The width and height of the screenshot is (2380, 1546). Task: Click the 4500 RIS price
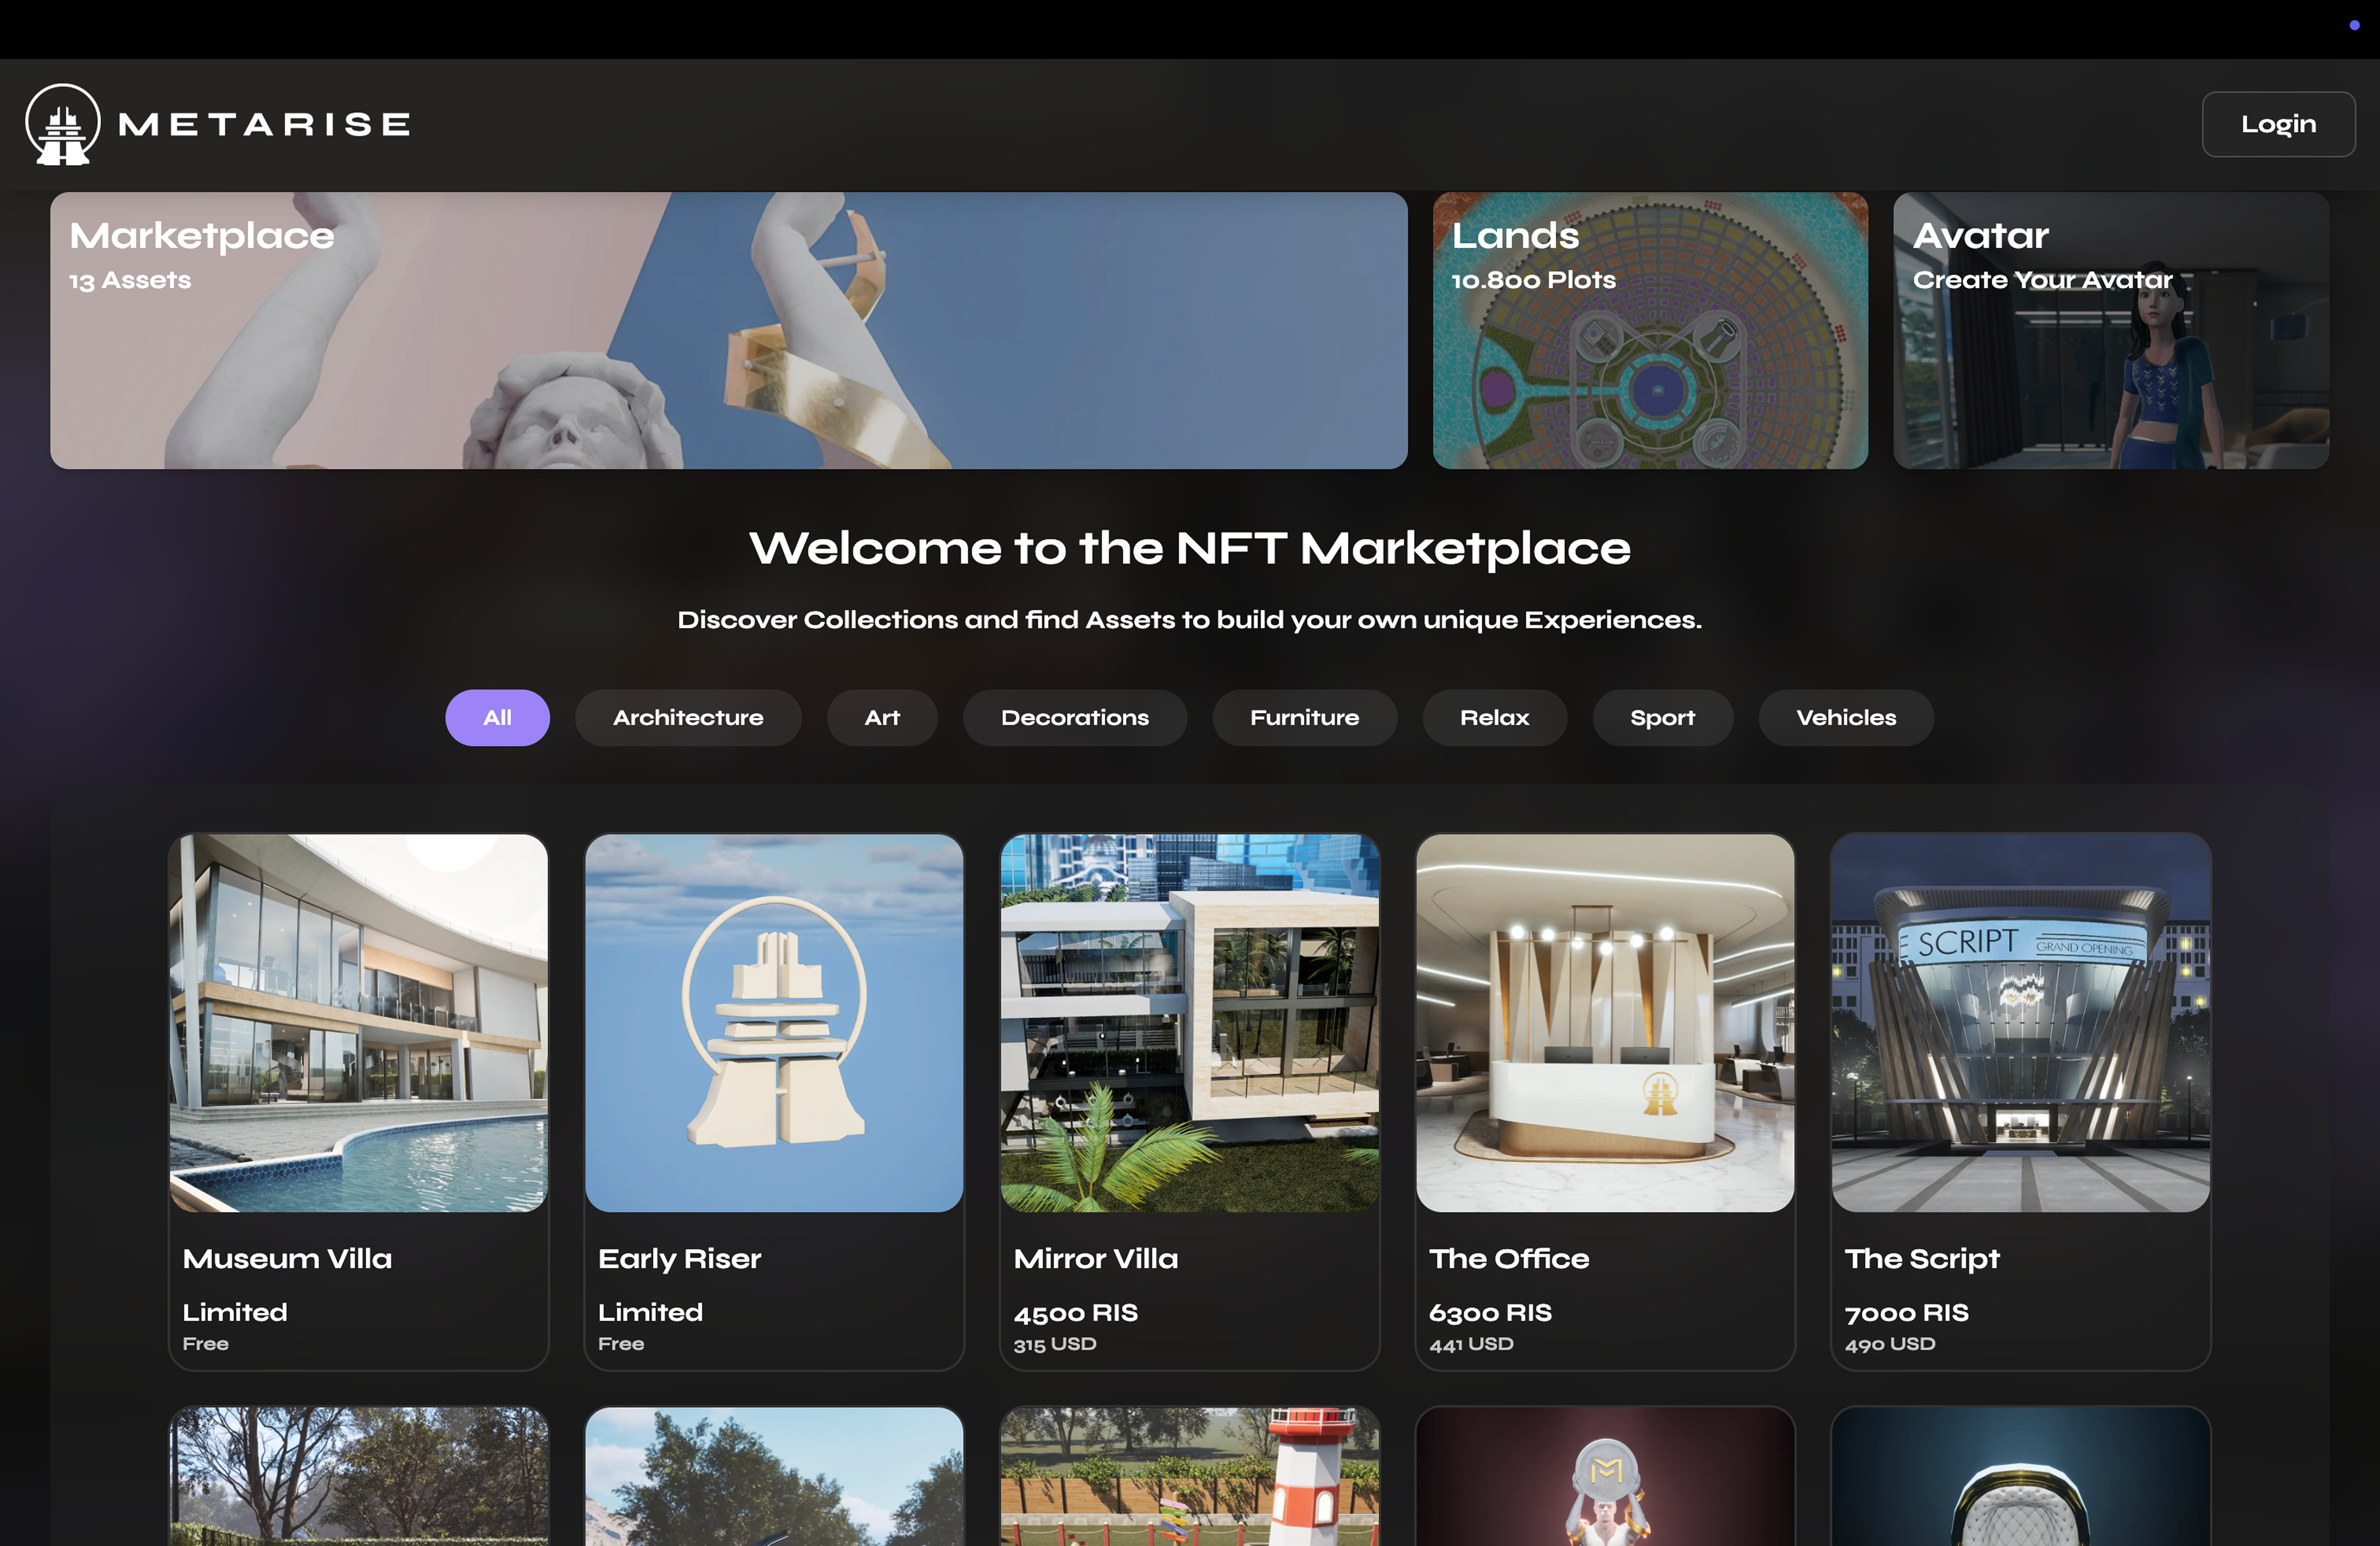(x=1076, y=1313)
